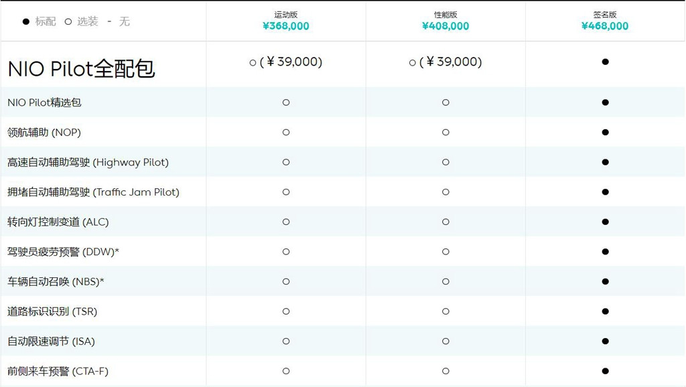Click the 自动限速调节 (ISA) row label
686x387 pixels.
51,341
